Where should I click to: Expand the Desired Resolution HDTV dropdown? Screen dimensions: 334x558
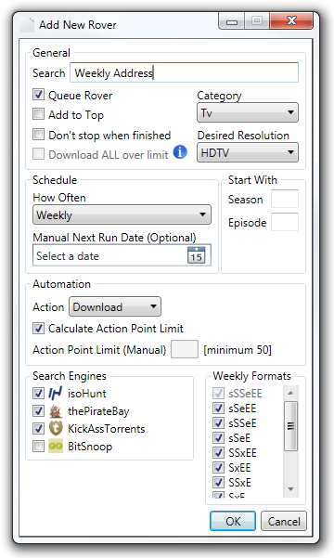coord(248,152)
